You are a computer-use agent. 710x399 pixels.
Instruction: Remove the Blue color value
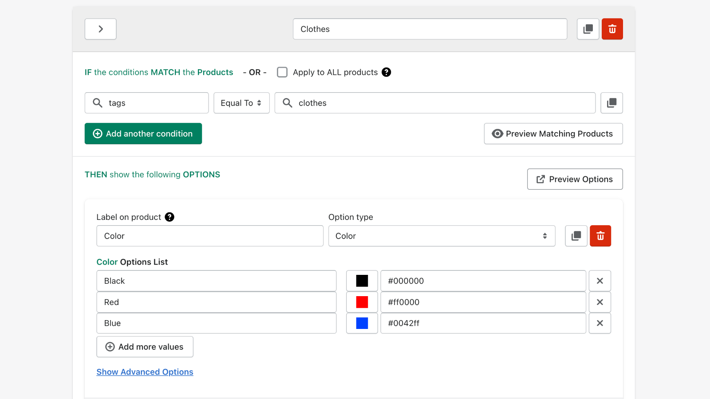[600, 323]
